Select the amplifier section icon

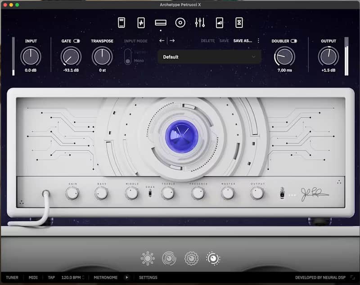(161, 23)
